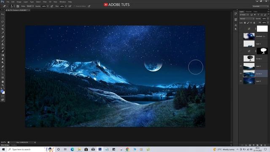Open Flow slider arrow
The width and height of the screenshot is (270, 152).
click(66, 6)
